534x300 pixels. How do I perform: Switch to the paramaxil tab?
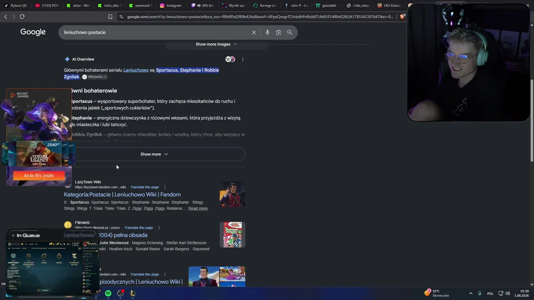tap(140, 5)
